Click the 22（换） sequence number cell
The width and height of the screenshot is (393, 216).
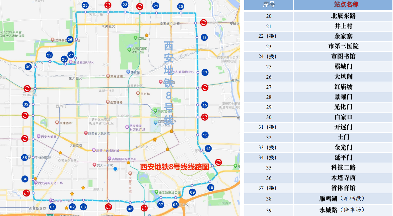pos(269,36)
